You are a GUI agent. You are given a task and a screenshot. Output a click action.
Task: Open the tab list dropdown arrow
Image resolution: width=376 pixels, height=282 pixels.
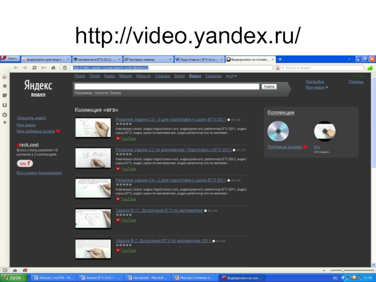tap(349, 59)
